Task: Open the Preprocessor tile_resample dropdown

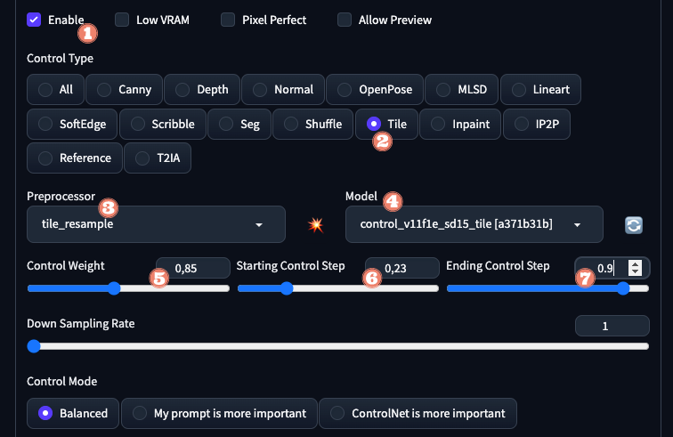Action: pos(156,225)
